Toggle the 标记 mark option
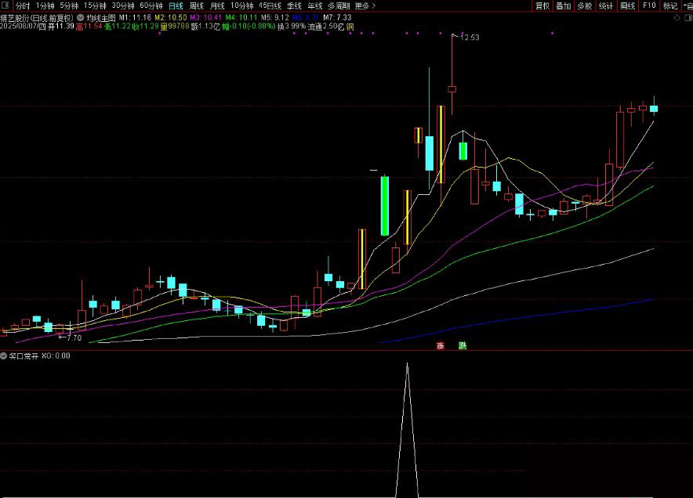The width and height of the screenshot is (693, 498). click(669, 5)
